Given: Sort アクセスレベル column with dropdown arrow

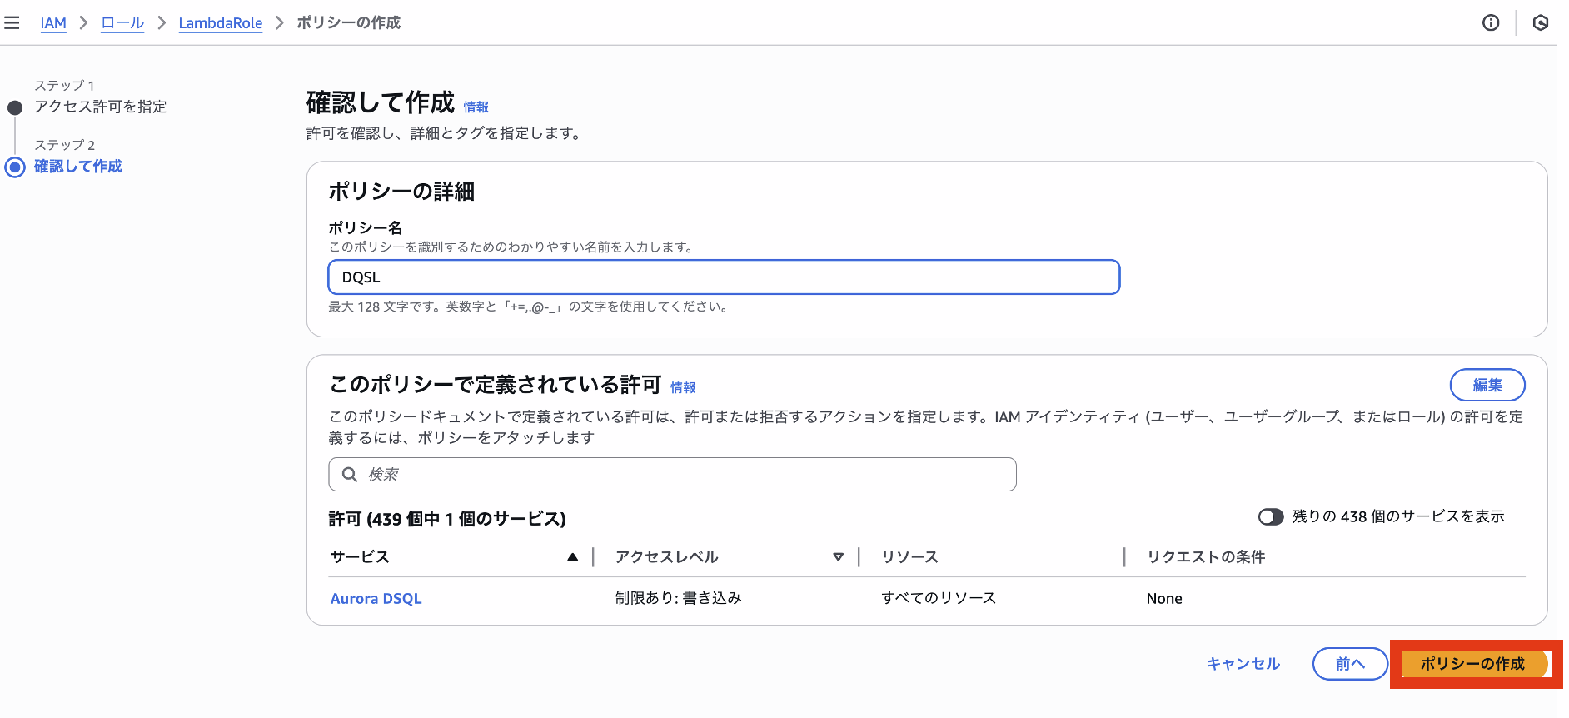Looking at the screenshot, I should click(x=838, y=557).
